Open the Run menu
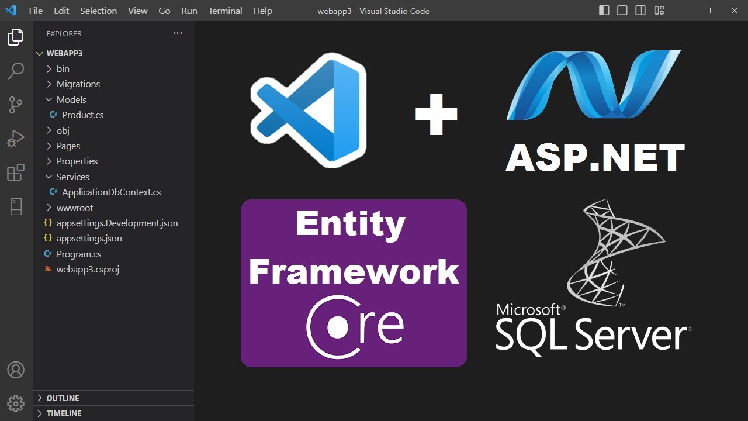This screenshot has width=748, height=421. point(189,11)
